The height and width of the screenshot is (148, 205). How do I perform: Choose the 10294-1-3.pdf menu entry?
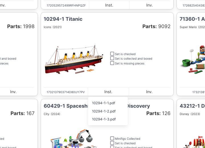pyautogui.click(x=104, y=119)
